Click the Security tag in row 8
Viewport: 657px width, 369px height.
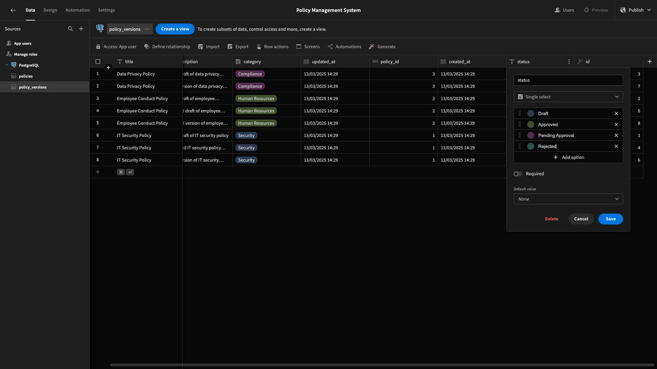246,160
